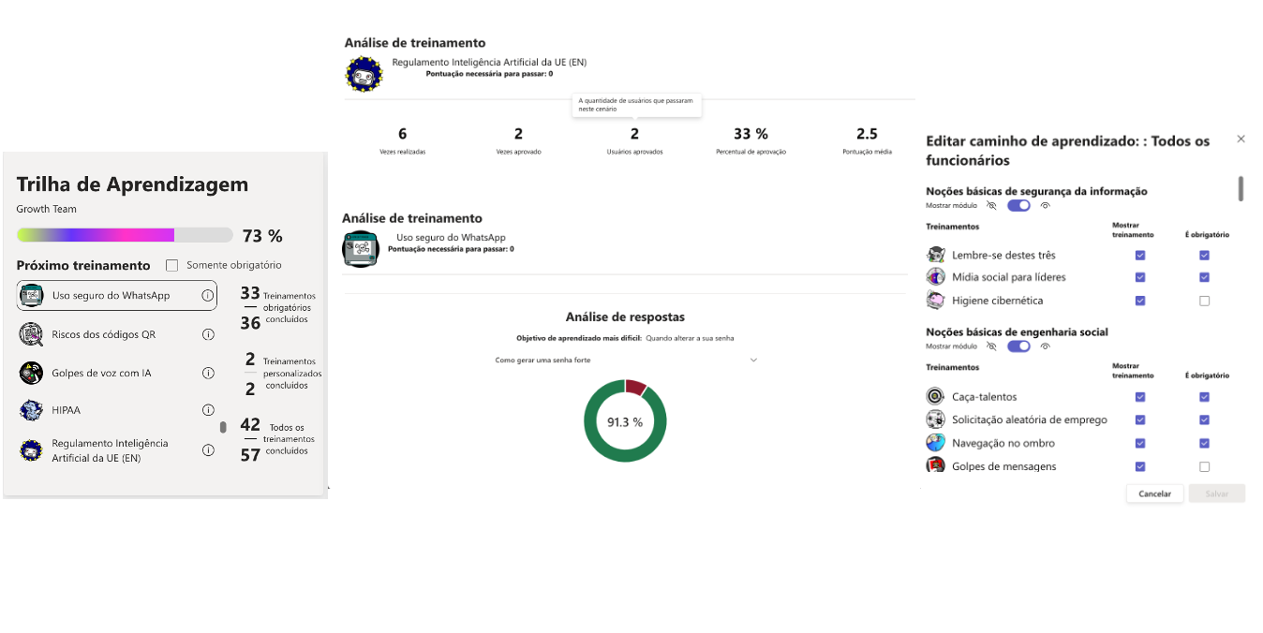This screenshot has width=1263, height=633.
Task: Click visible-eye icon for segurança da informação module
Action: click(1045, 205)
